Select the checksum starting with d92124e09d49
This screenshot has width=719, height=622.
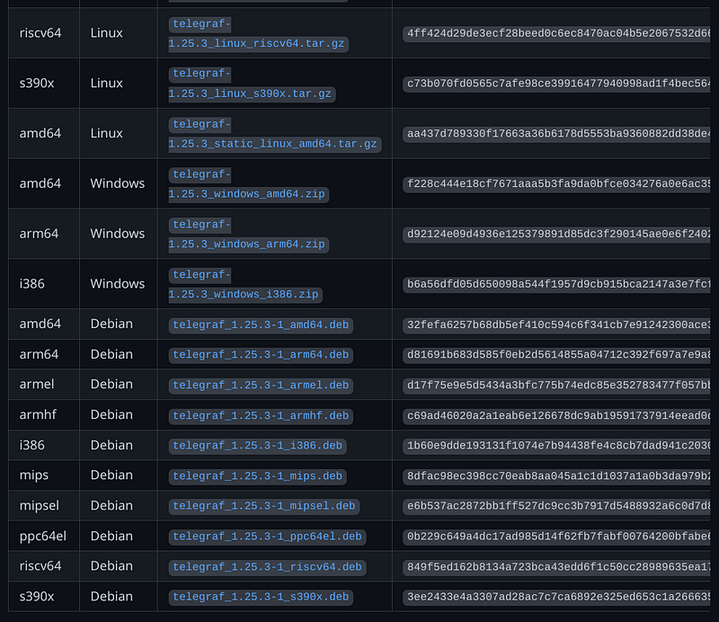(556, 235)
